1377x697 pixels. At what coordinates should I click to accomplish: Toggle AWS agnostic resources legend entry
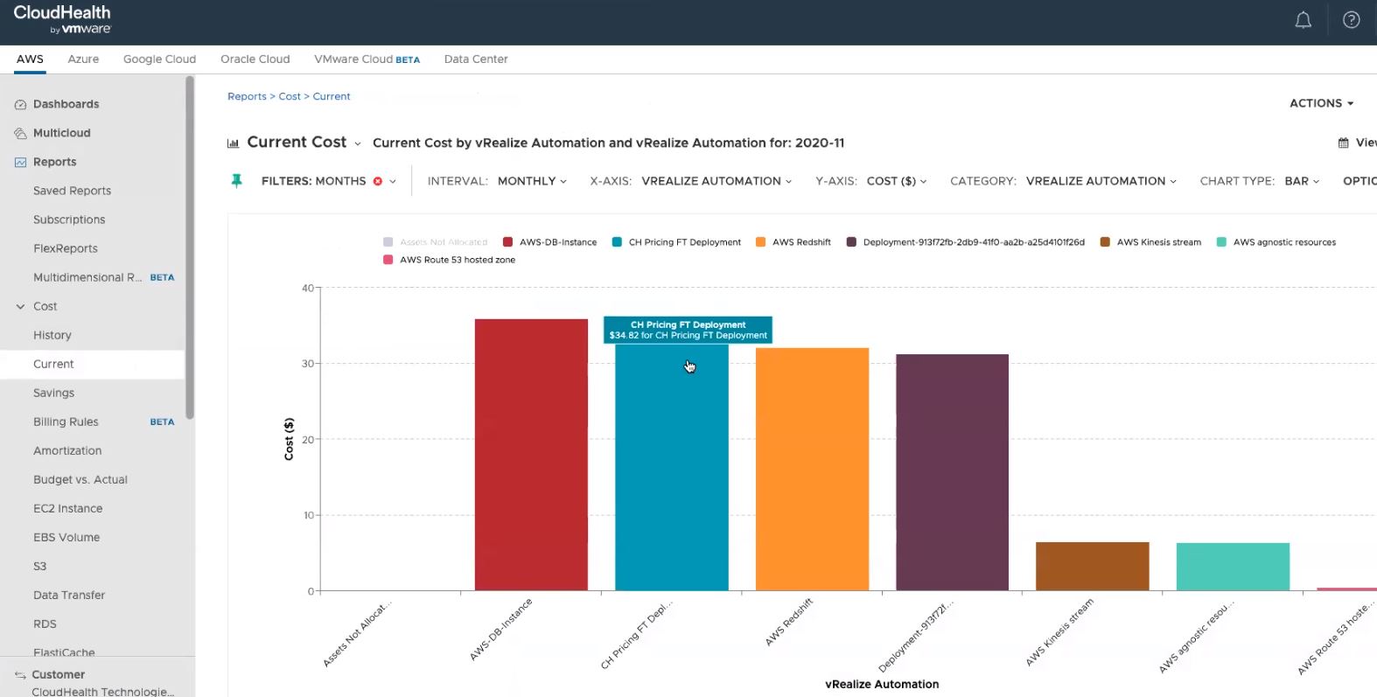(x=1276, y=242)
